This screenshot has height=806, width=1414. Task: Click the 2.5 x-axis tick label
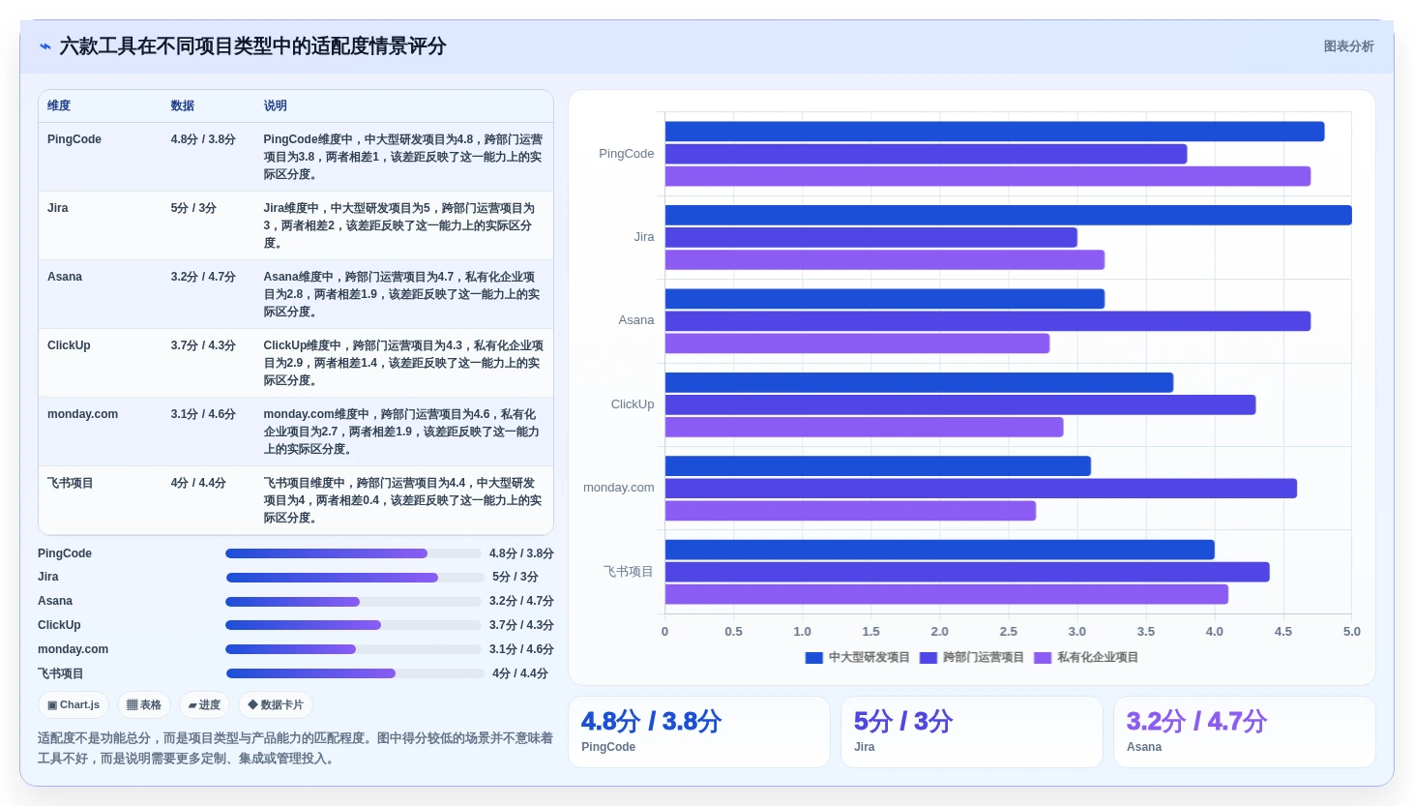point(1008,632)
